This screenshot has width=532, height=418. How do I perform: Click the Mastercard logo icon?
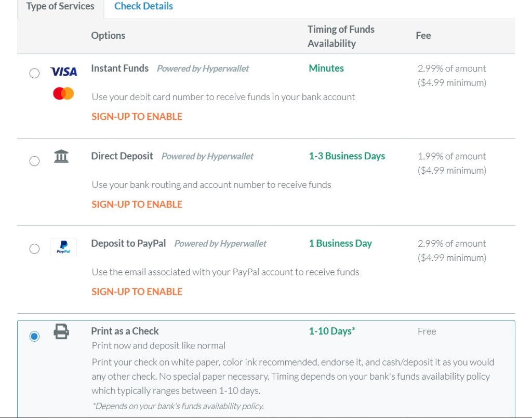(x=63, y=93)
